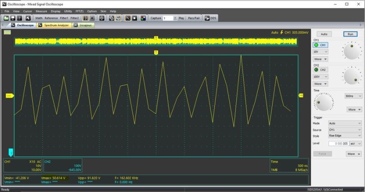Open the Cursor menu
The image size is (365, 192).
[x=27, y=11]
